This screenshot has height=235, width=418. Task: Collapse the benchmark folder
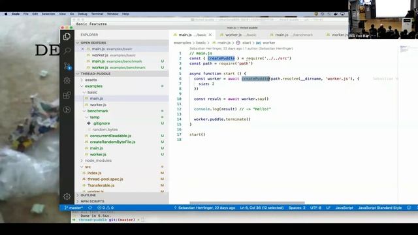(97, 111)
